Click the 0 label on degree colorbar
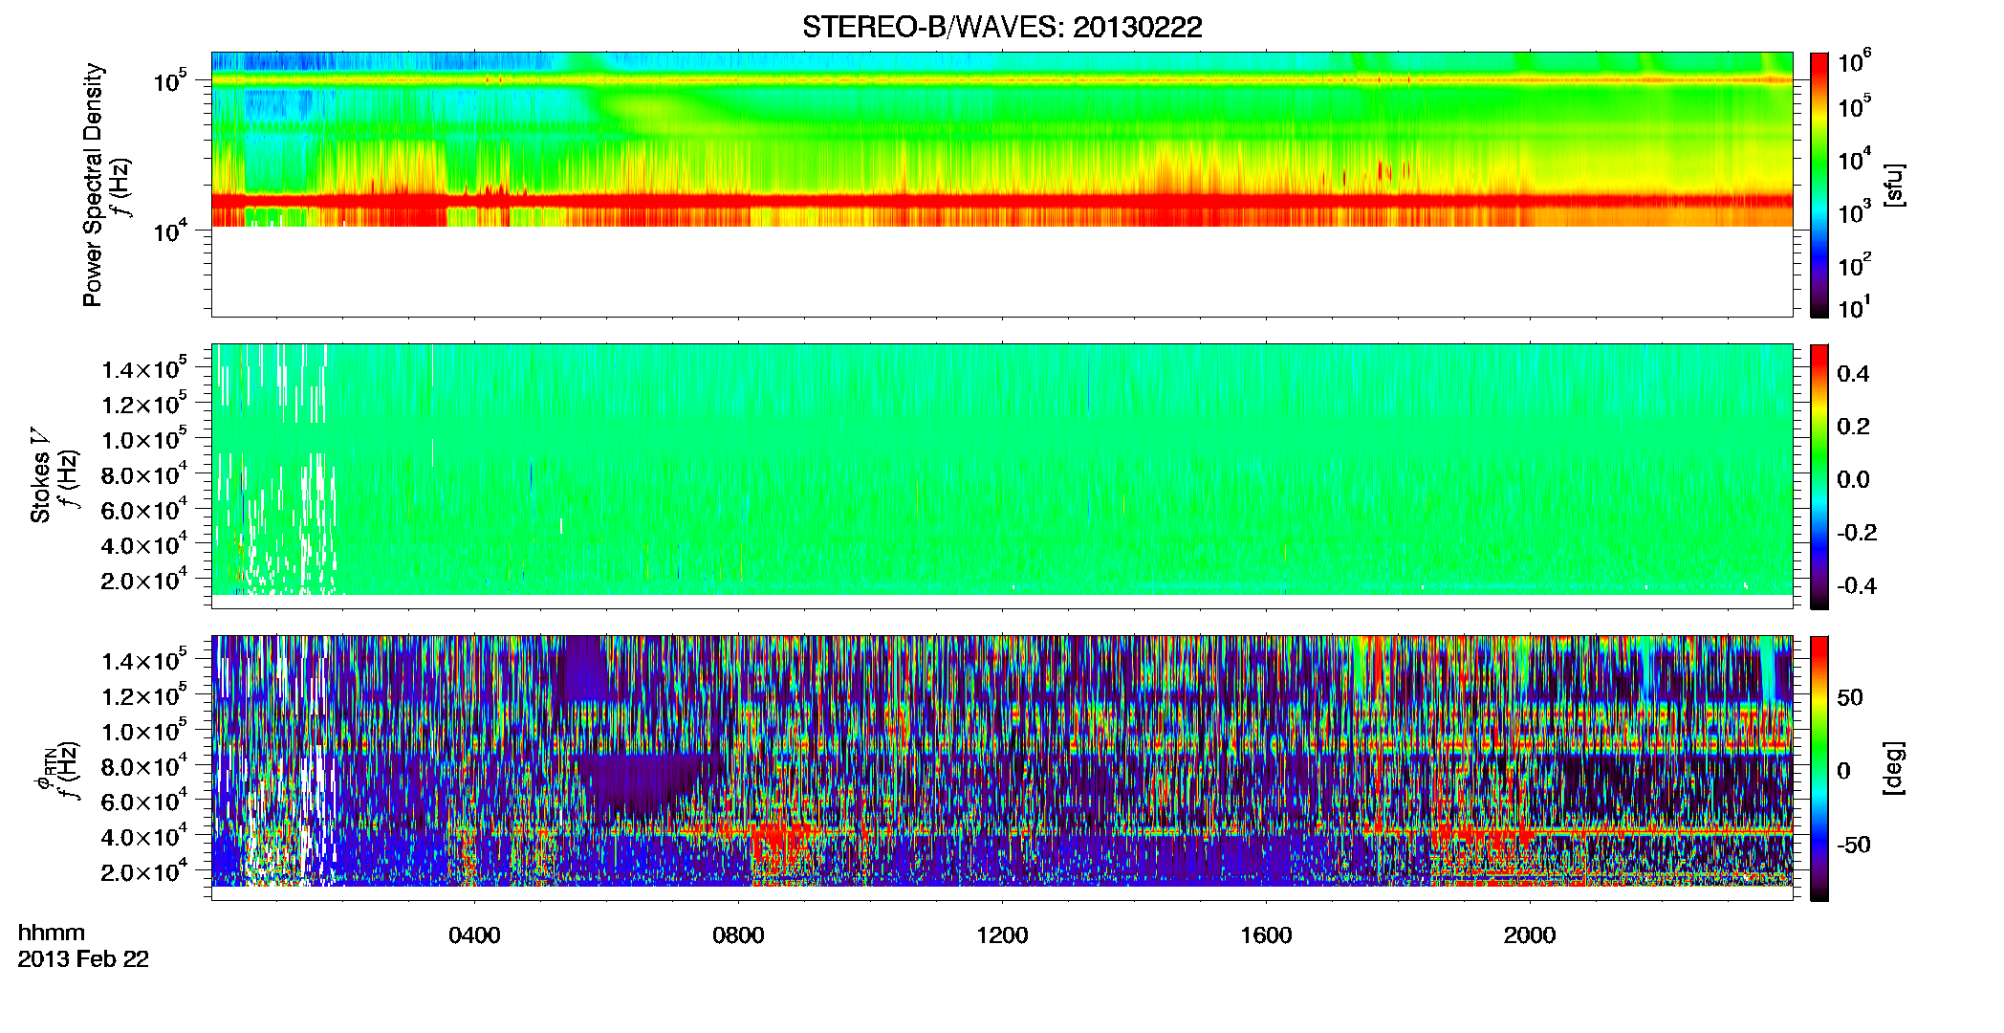 click(x=1843, y=771)
